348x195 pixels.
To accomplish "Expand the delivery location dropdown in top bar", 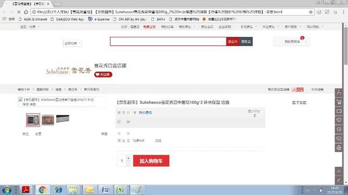I will pyautogui.click(x=29, y=27).
